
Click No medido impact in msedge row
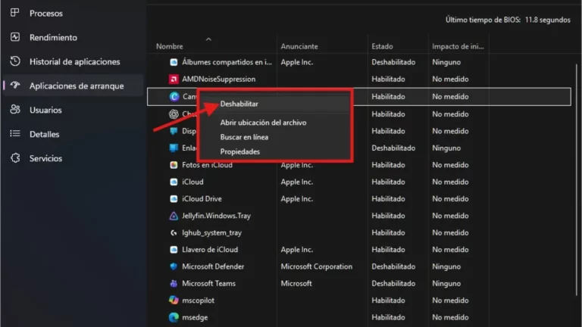(450, 317)
